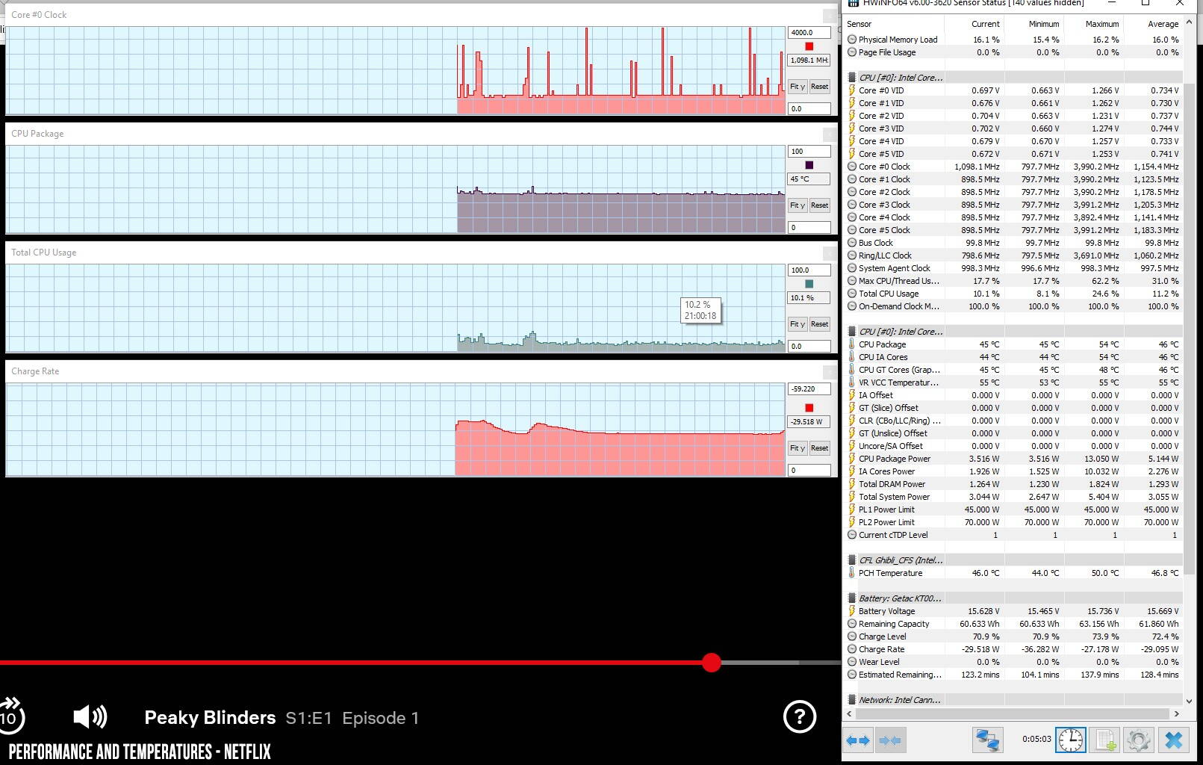Select the PL1 Power Limit row
This screenshot has width=1203, height=765.
pyautogui.click(x=1014, y=510)
